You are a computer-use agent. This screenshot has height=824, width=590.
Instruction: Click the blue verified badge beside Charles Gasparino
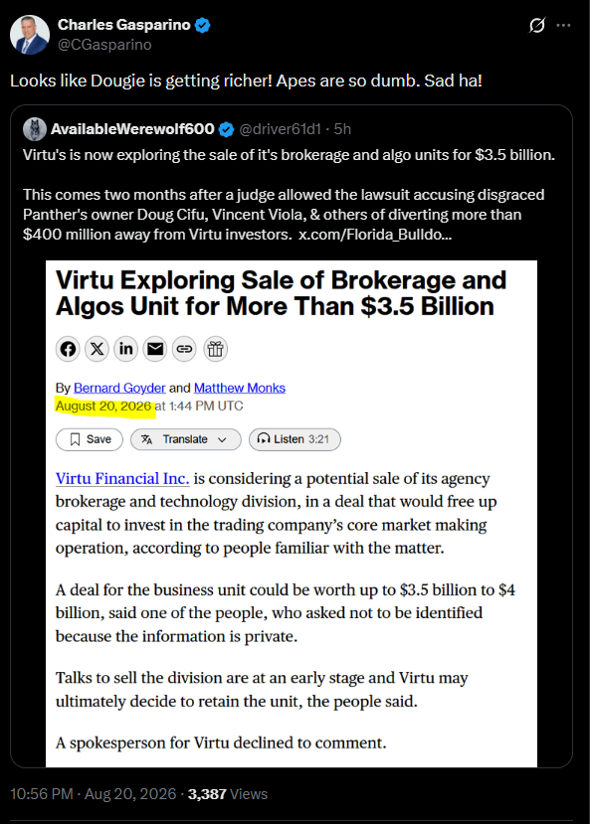202,25
